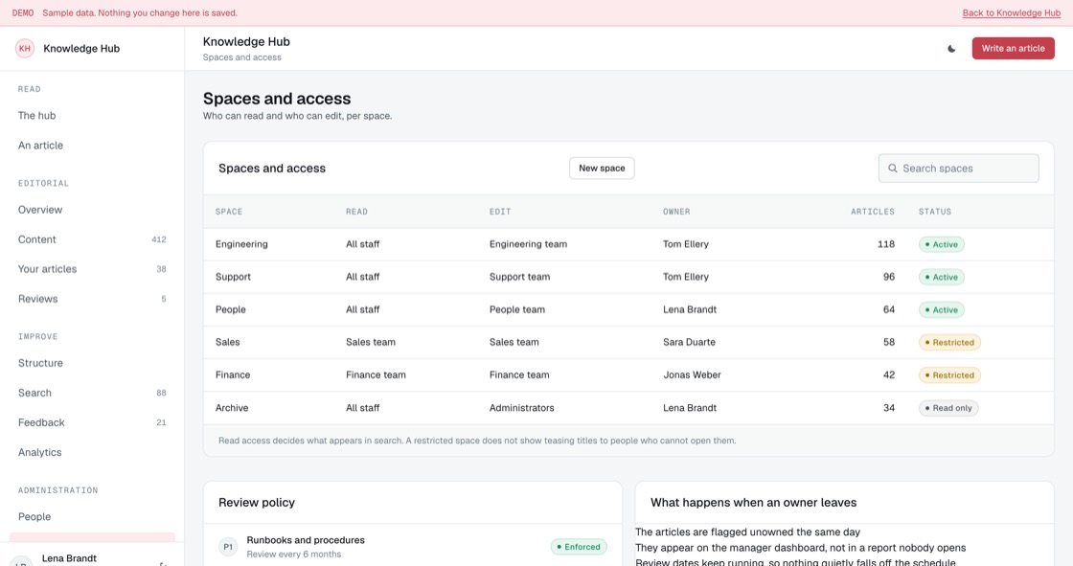Viewport: 1073px width, 566px height.
Task: Click the Archive space name
Action: [232, 408]
